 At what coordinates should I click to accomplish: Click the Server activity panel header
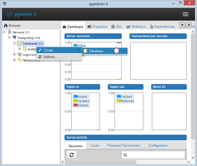pyautogui.click(x=126, y=137)
